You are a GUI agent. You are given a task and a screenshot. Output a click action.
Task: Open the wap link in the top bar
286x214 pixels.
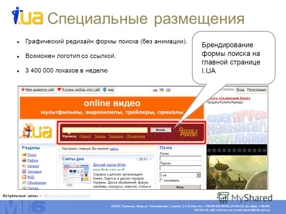coord(111,90)
